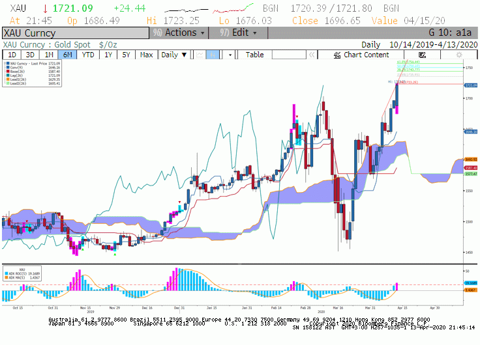The image size is (480, 345).
Task: Expand the chart type dropdown arrow
Action: [x=230, y=55]
